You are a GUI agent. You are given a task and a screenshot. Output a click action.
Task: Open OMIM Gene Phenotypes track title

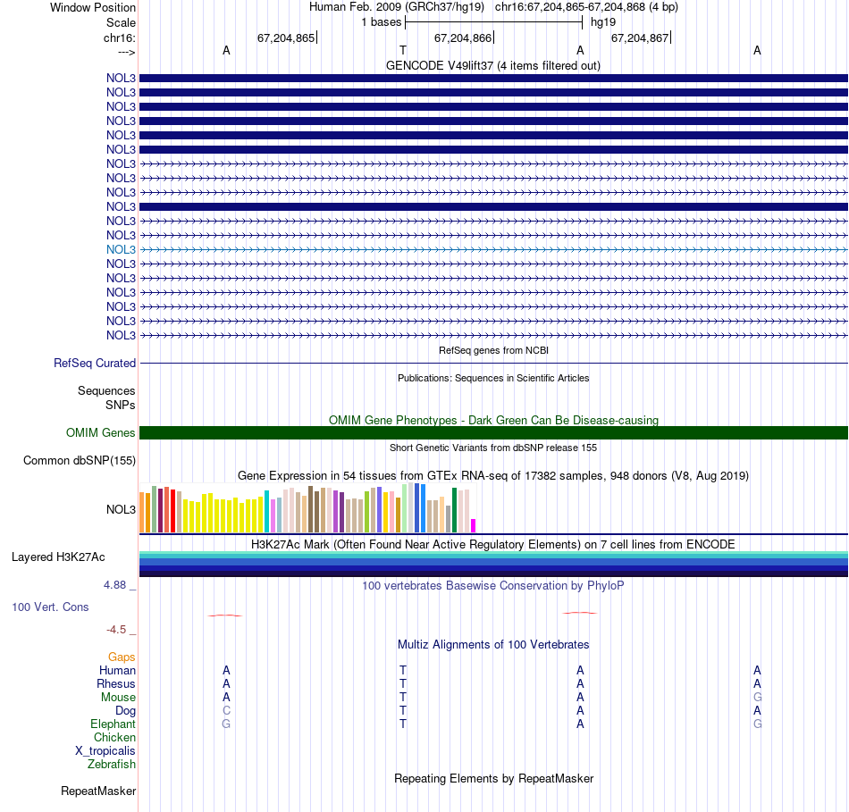493,420
